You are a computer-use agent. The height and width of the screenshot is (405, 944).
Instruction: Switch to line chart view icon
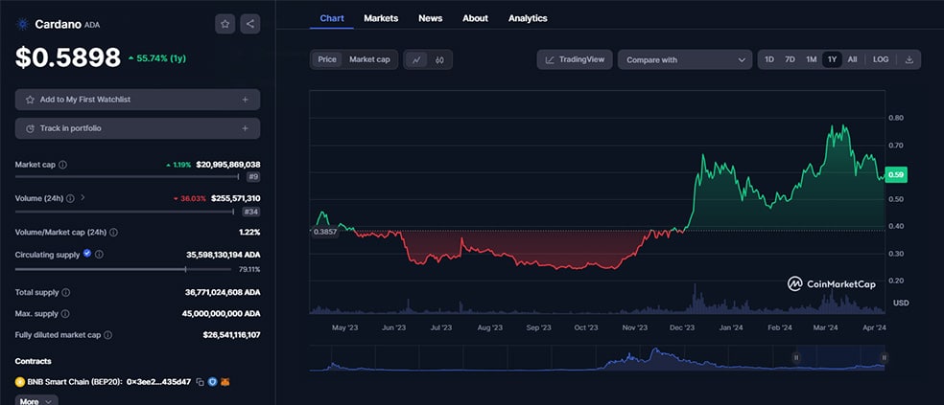click(416, 59)
